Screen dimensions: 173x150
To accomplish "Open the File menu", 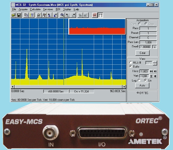I will click(14, 9).
